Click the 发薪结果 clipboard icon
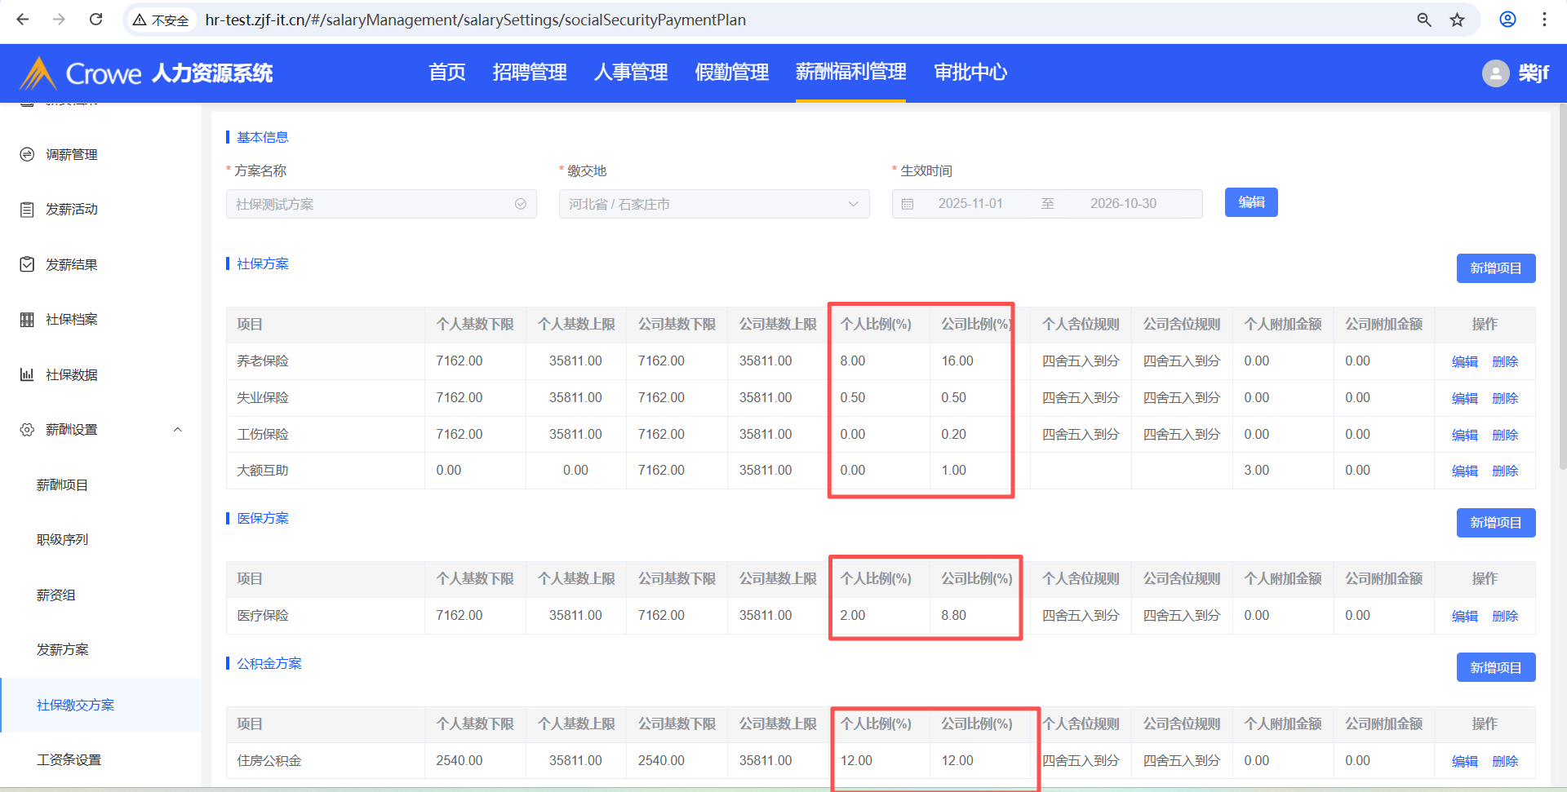 tap(27, 264)
